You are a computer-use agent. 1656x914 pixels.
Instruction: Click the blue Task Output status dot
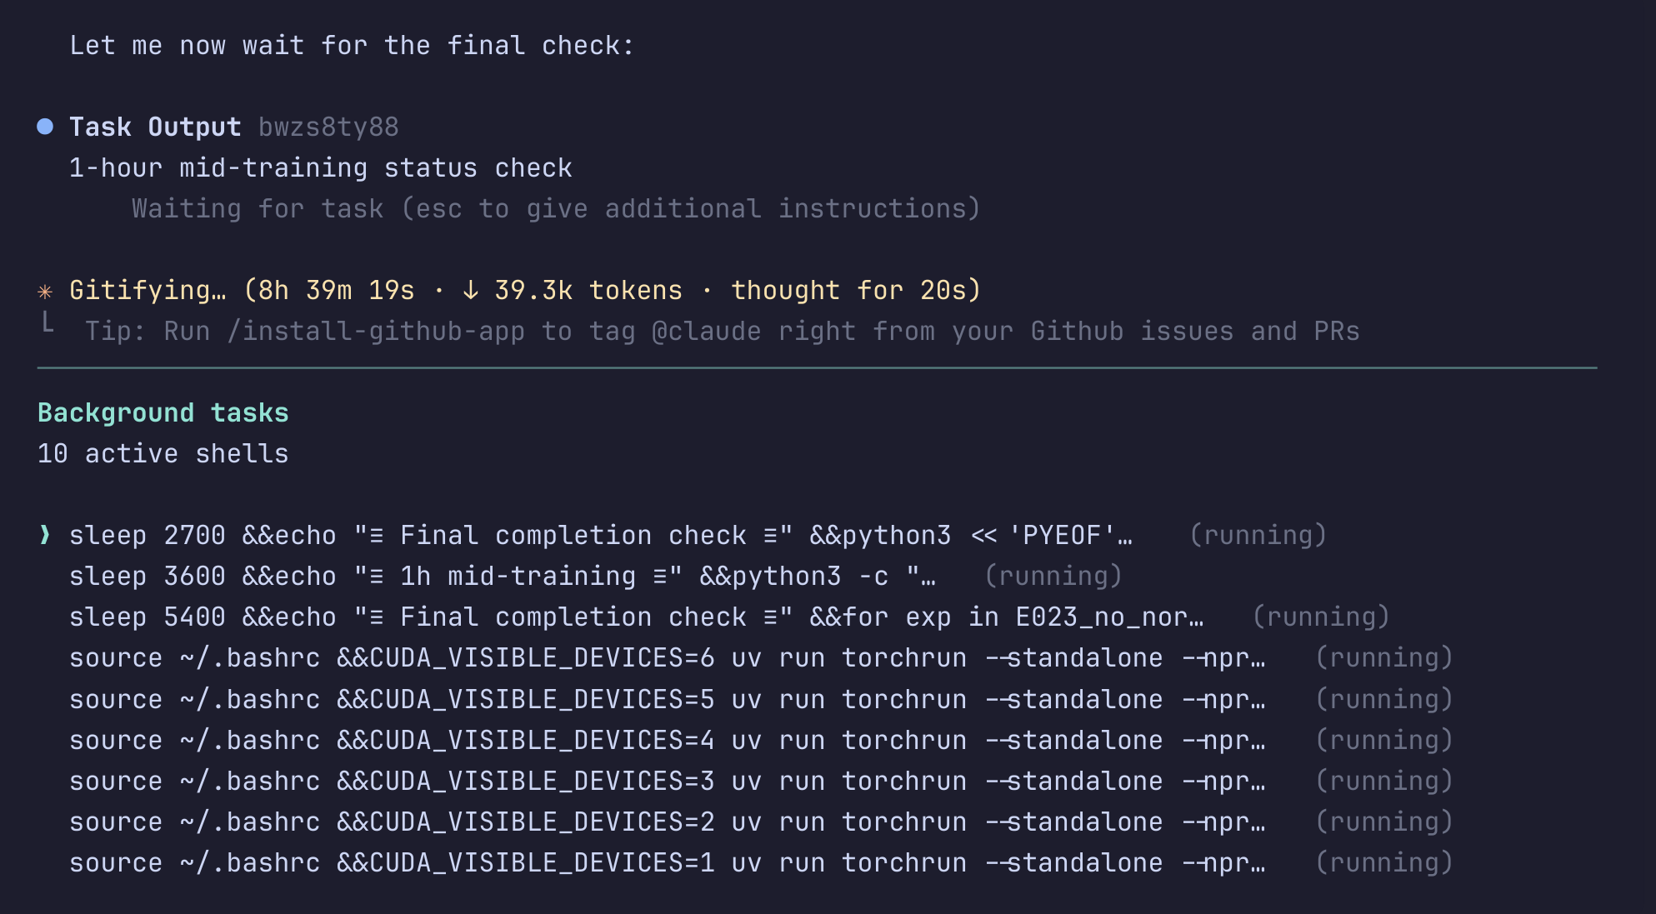tap(46, 126)
